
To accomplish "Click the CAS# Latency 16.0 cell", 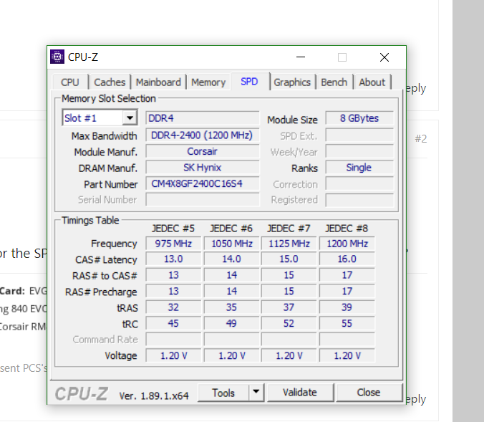I will pos(347,259).
